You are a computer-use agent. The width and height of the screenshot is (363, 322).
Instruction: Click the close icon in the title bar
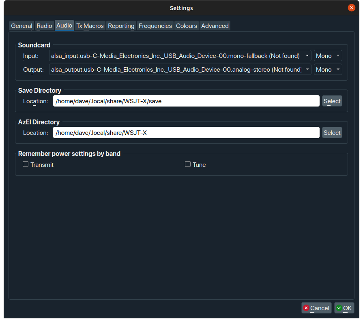pyautogui.click(x=351, y=7)
